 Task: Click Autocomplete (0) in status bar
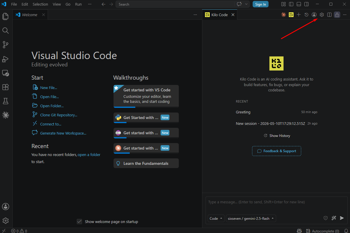coord(323,231)
